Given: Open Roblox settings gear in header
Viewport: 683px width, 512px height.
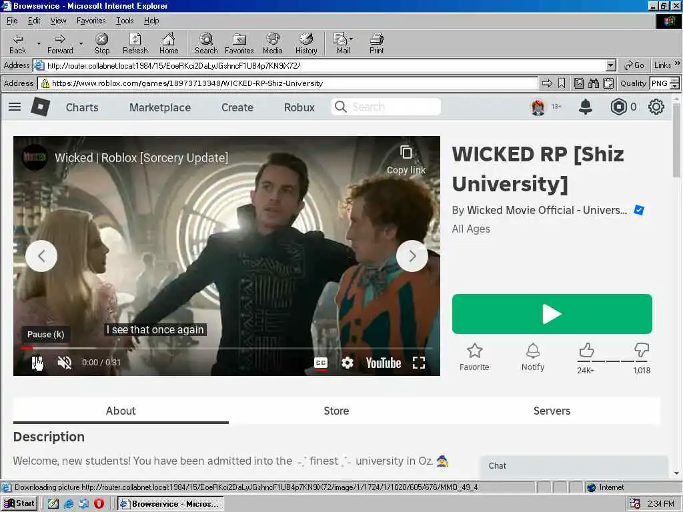Looking at the screenshot, I should click(656, 107).
